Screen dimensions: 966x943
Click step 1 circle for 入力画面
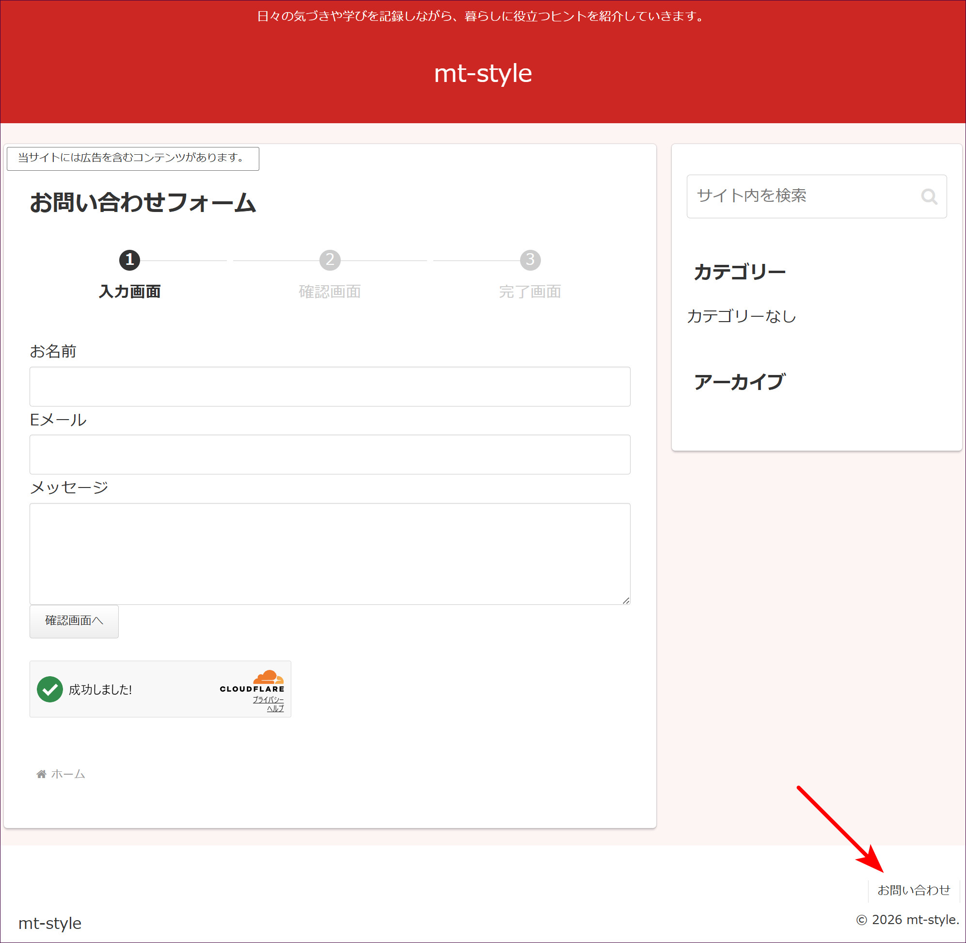coord(130,260)
